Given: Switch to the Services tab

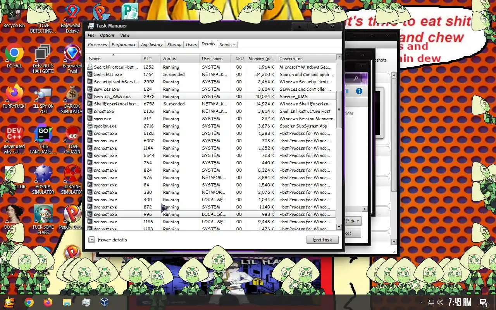Looking at the screenshot, I should [227, 45].
